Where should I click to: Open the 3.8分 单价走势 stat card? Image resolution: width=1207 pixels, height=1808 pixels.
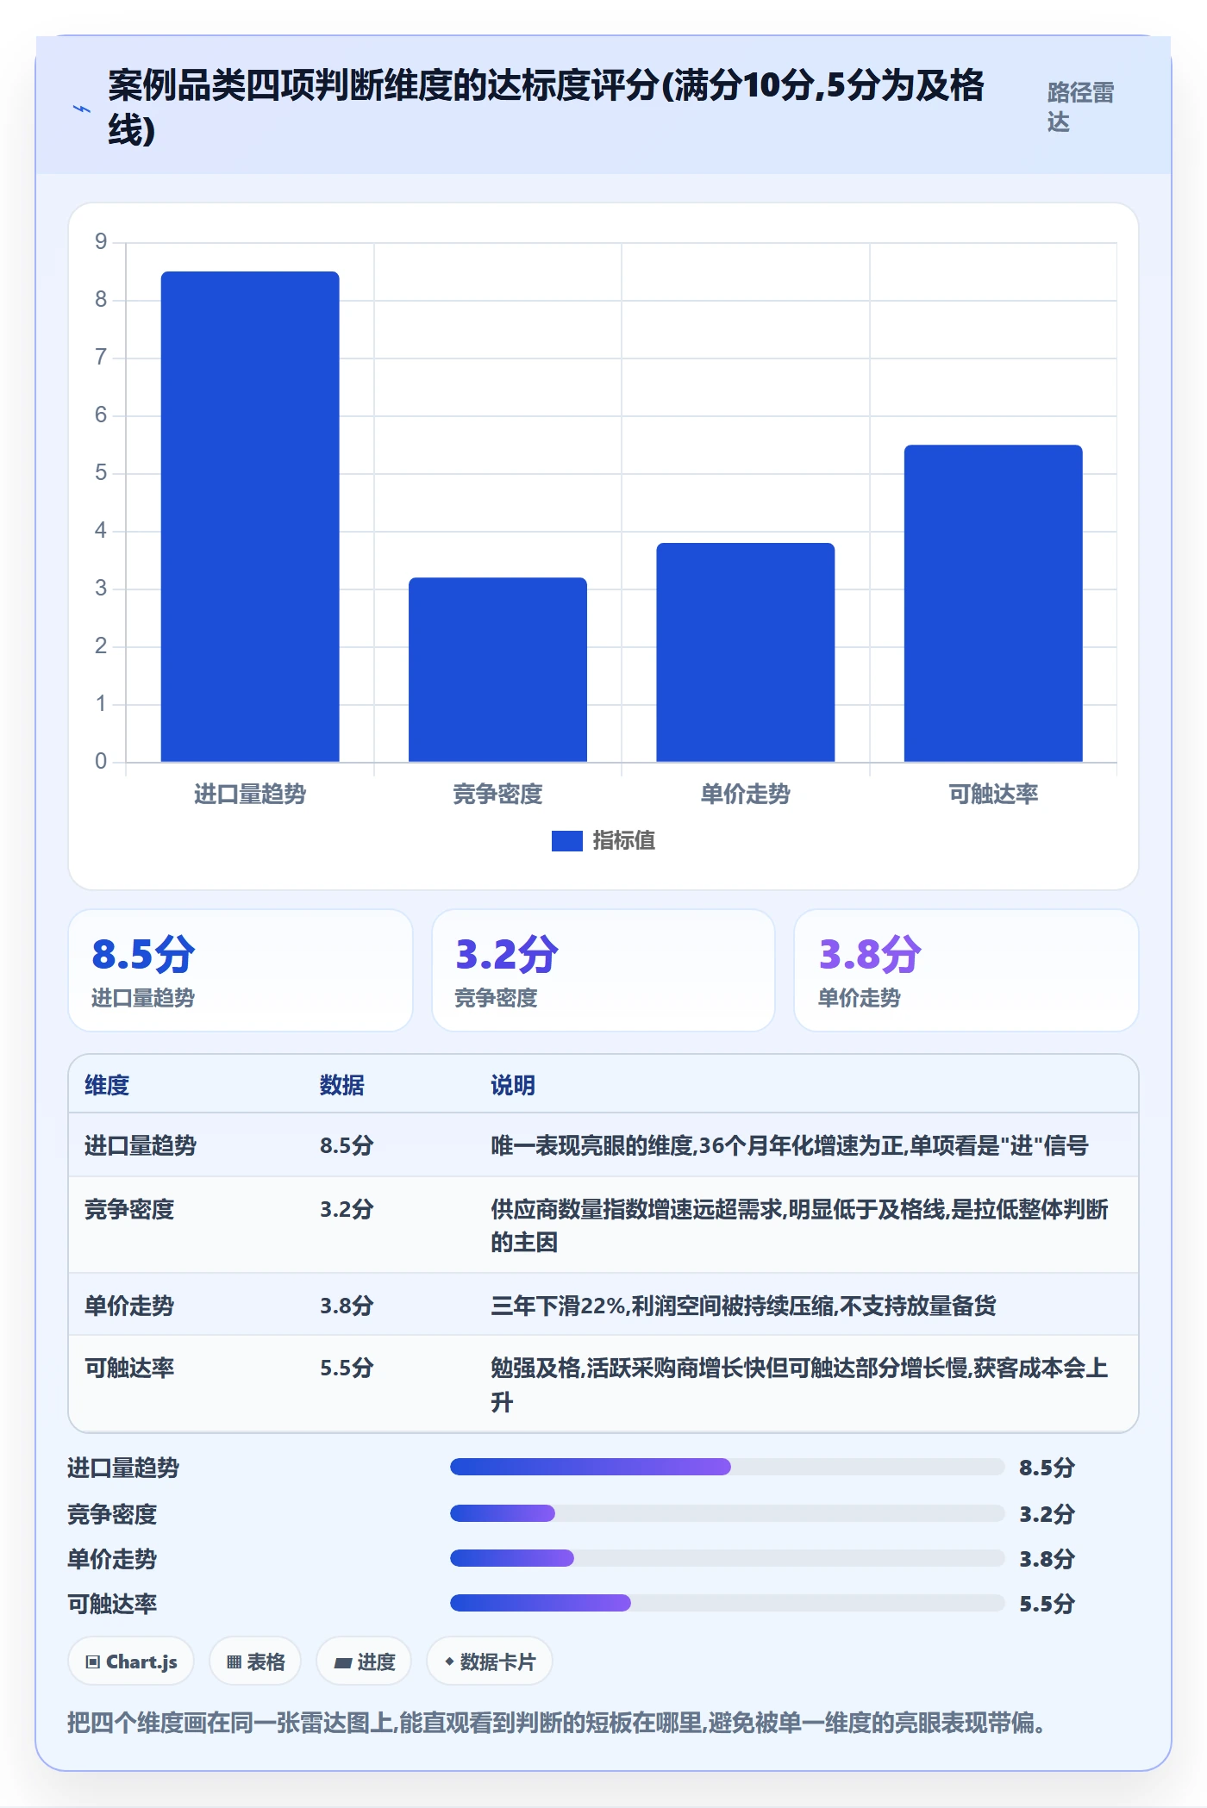coord(966,970)
